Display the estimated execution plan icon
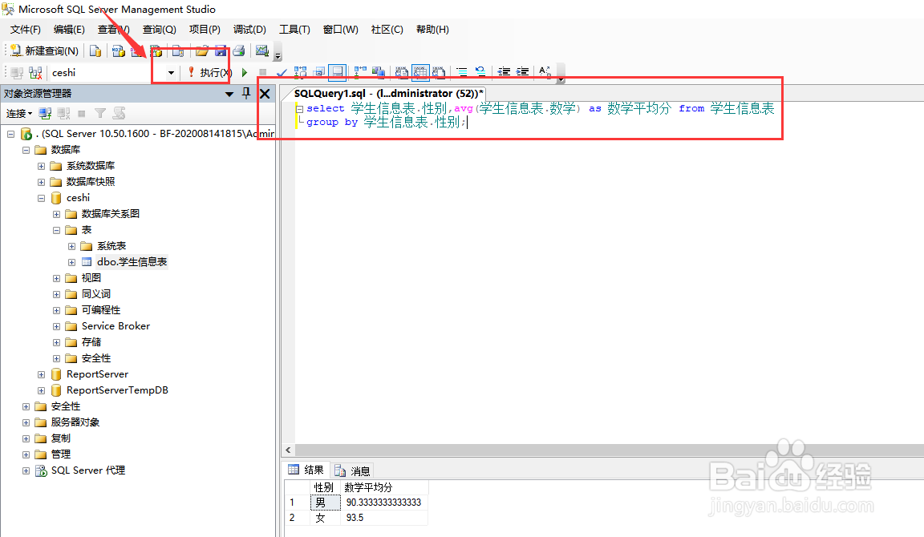Image resolution: width=924 pixels, height=537 pixels. pos(301,72)
